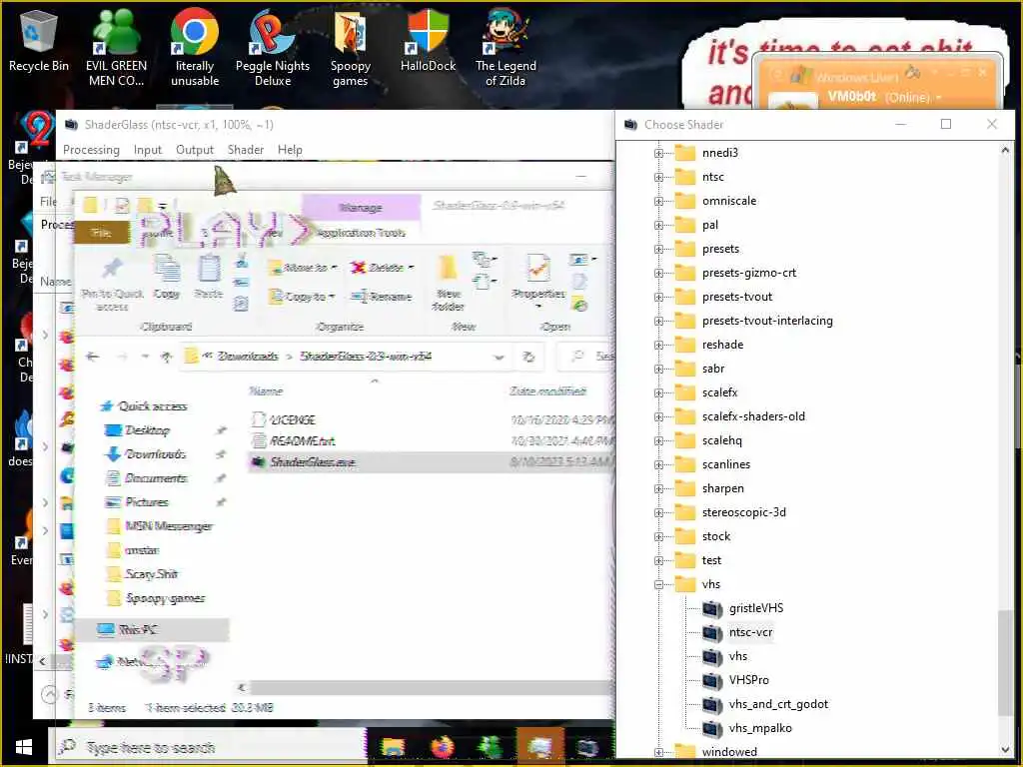Click the Date modified column header
1023x767 pixels.
pos(548,391)
